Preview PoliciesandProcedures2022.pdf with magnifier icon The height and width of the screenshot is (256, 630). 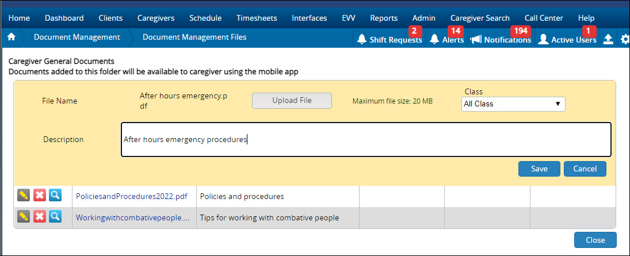55,196
